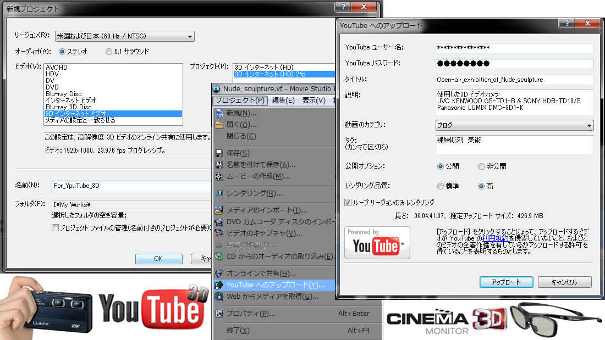The image size is (605, 340).
Task: Click the Make Movie icon
Action: tap(219, 176)
